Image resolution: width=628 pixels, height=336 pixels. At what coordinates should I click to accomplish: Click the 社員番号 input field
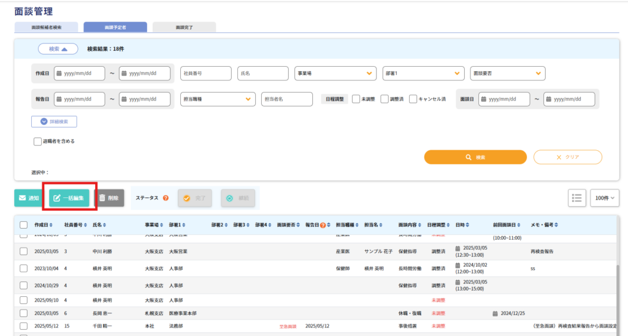click(x=206, y=73)
